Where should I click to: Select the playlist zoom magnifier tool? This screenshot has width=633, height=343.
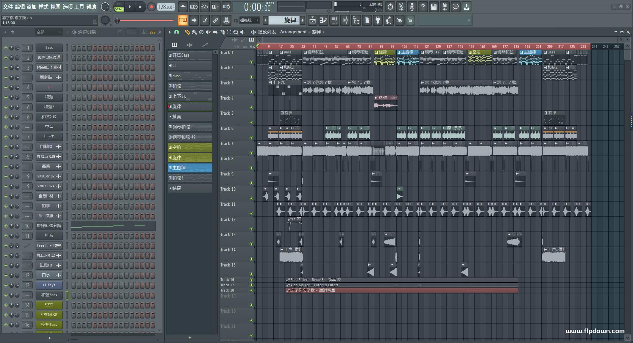click(x=236, y=32)
